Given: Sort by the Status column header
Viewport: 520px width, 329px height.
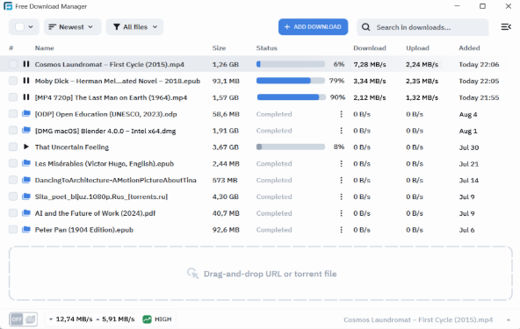Looking at the screenshot, I should 266,48.
